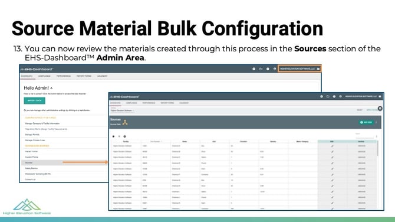Click the green Import Data button
Screen dimensions: 395x222
tap(35, 100)
